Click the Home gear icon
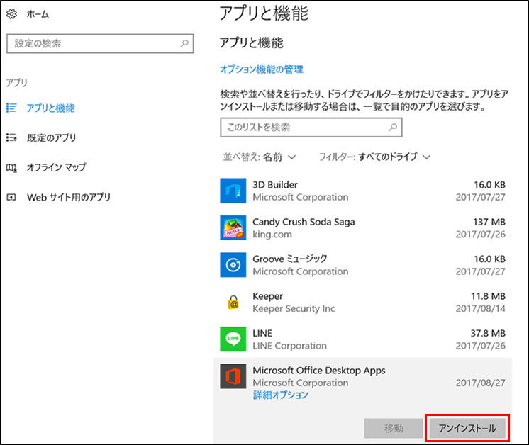This screenshot has height=445, width=529. (x=12, y=14)
